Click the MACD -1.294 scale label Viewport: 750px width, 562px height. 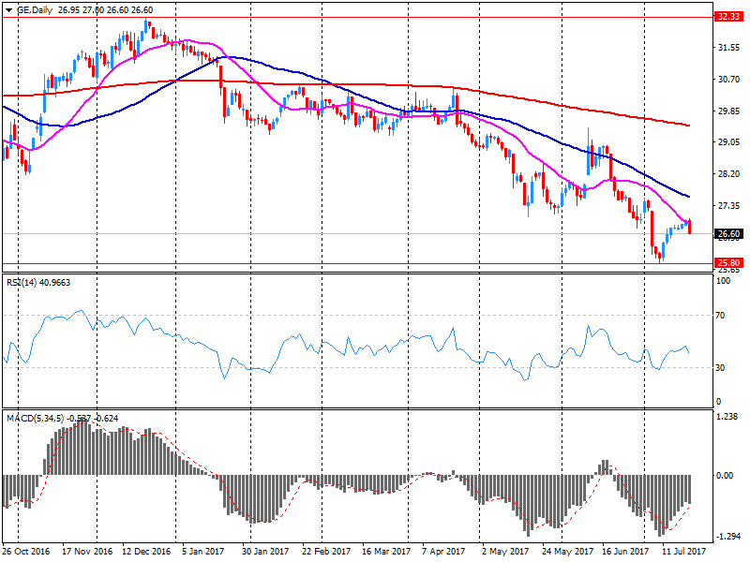click(727, 537)
